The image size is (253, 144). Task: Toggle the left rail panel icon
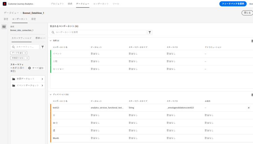4,27
